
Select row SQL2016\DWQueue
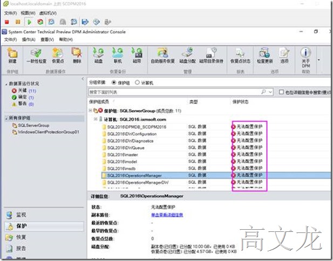[x=216, y=148]
